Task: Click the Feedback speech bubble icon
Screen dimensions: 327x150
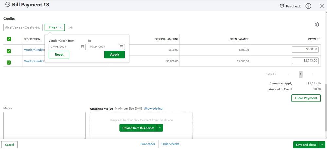Action: pos(282,6)
